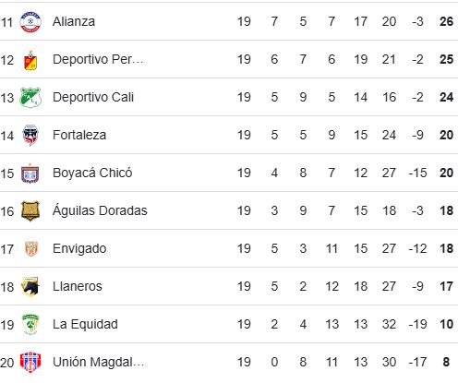458x383 pixels.
Task: Select the Águilas Doradas team name
Action: pyautogui.click(x=100, y=210)
